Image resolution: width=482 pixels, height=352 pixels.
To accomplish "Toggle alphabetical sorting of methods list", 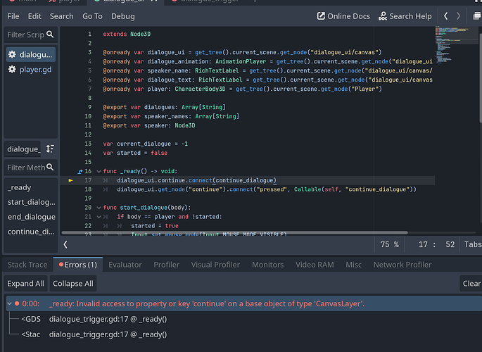I will pyautogui.click(x=50, y=149).
